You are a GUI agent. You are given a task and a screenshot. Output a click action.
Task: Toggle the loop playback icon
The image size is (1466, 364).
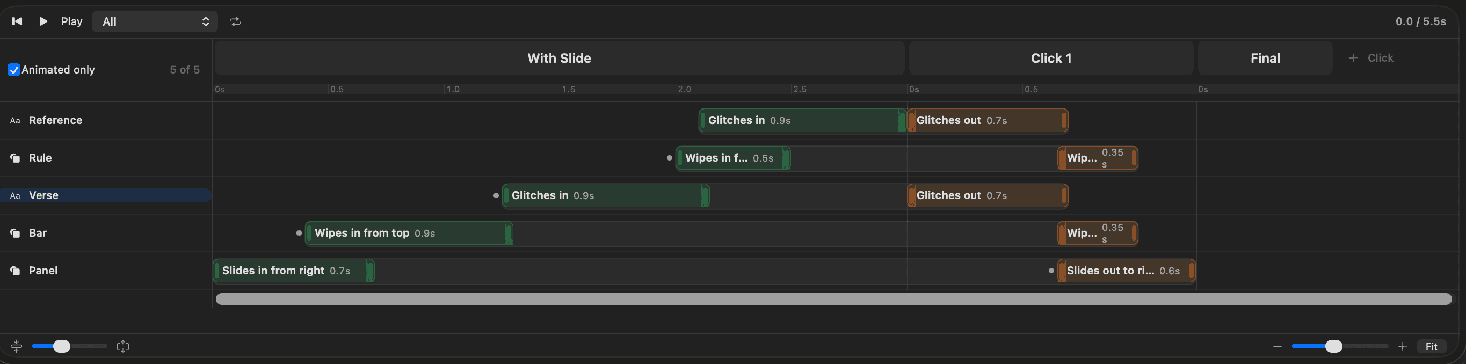[235, 21]
